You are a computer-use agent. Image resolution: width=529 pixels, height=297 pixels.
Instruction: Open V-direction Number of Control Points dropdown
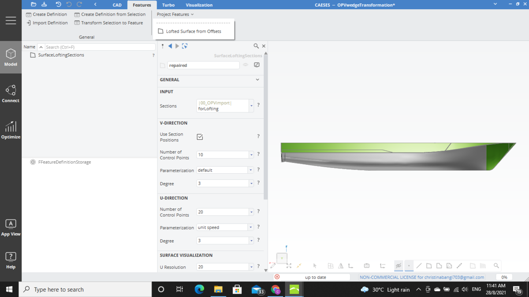(251, 155)
